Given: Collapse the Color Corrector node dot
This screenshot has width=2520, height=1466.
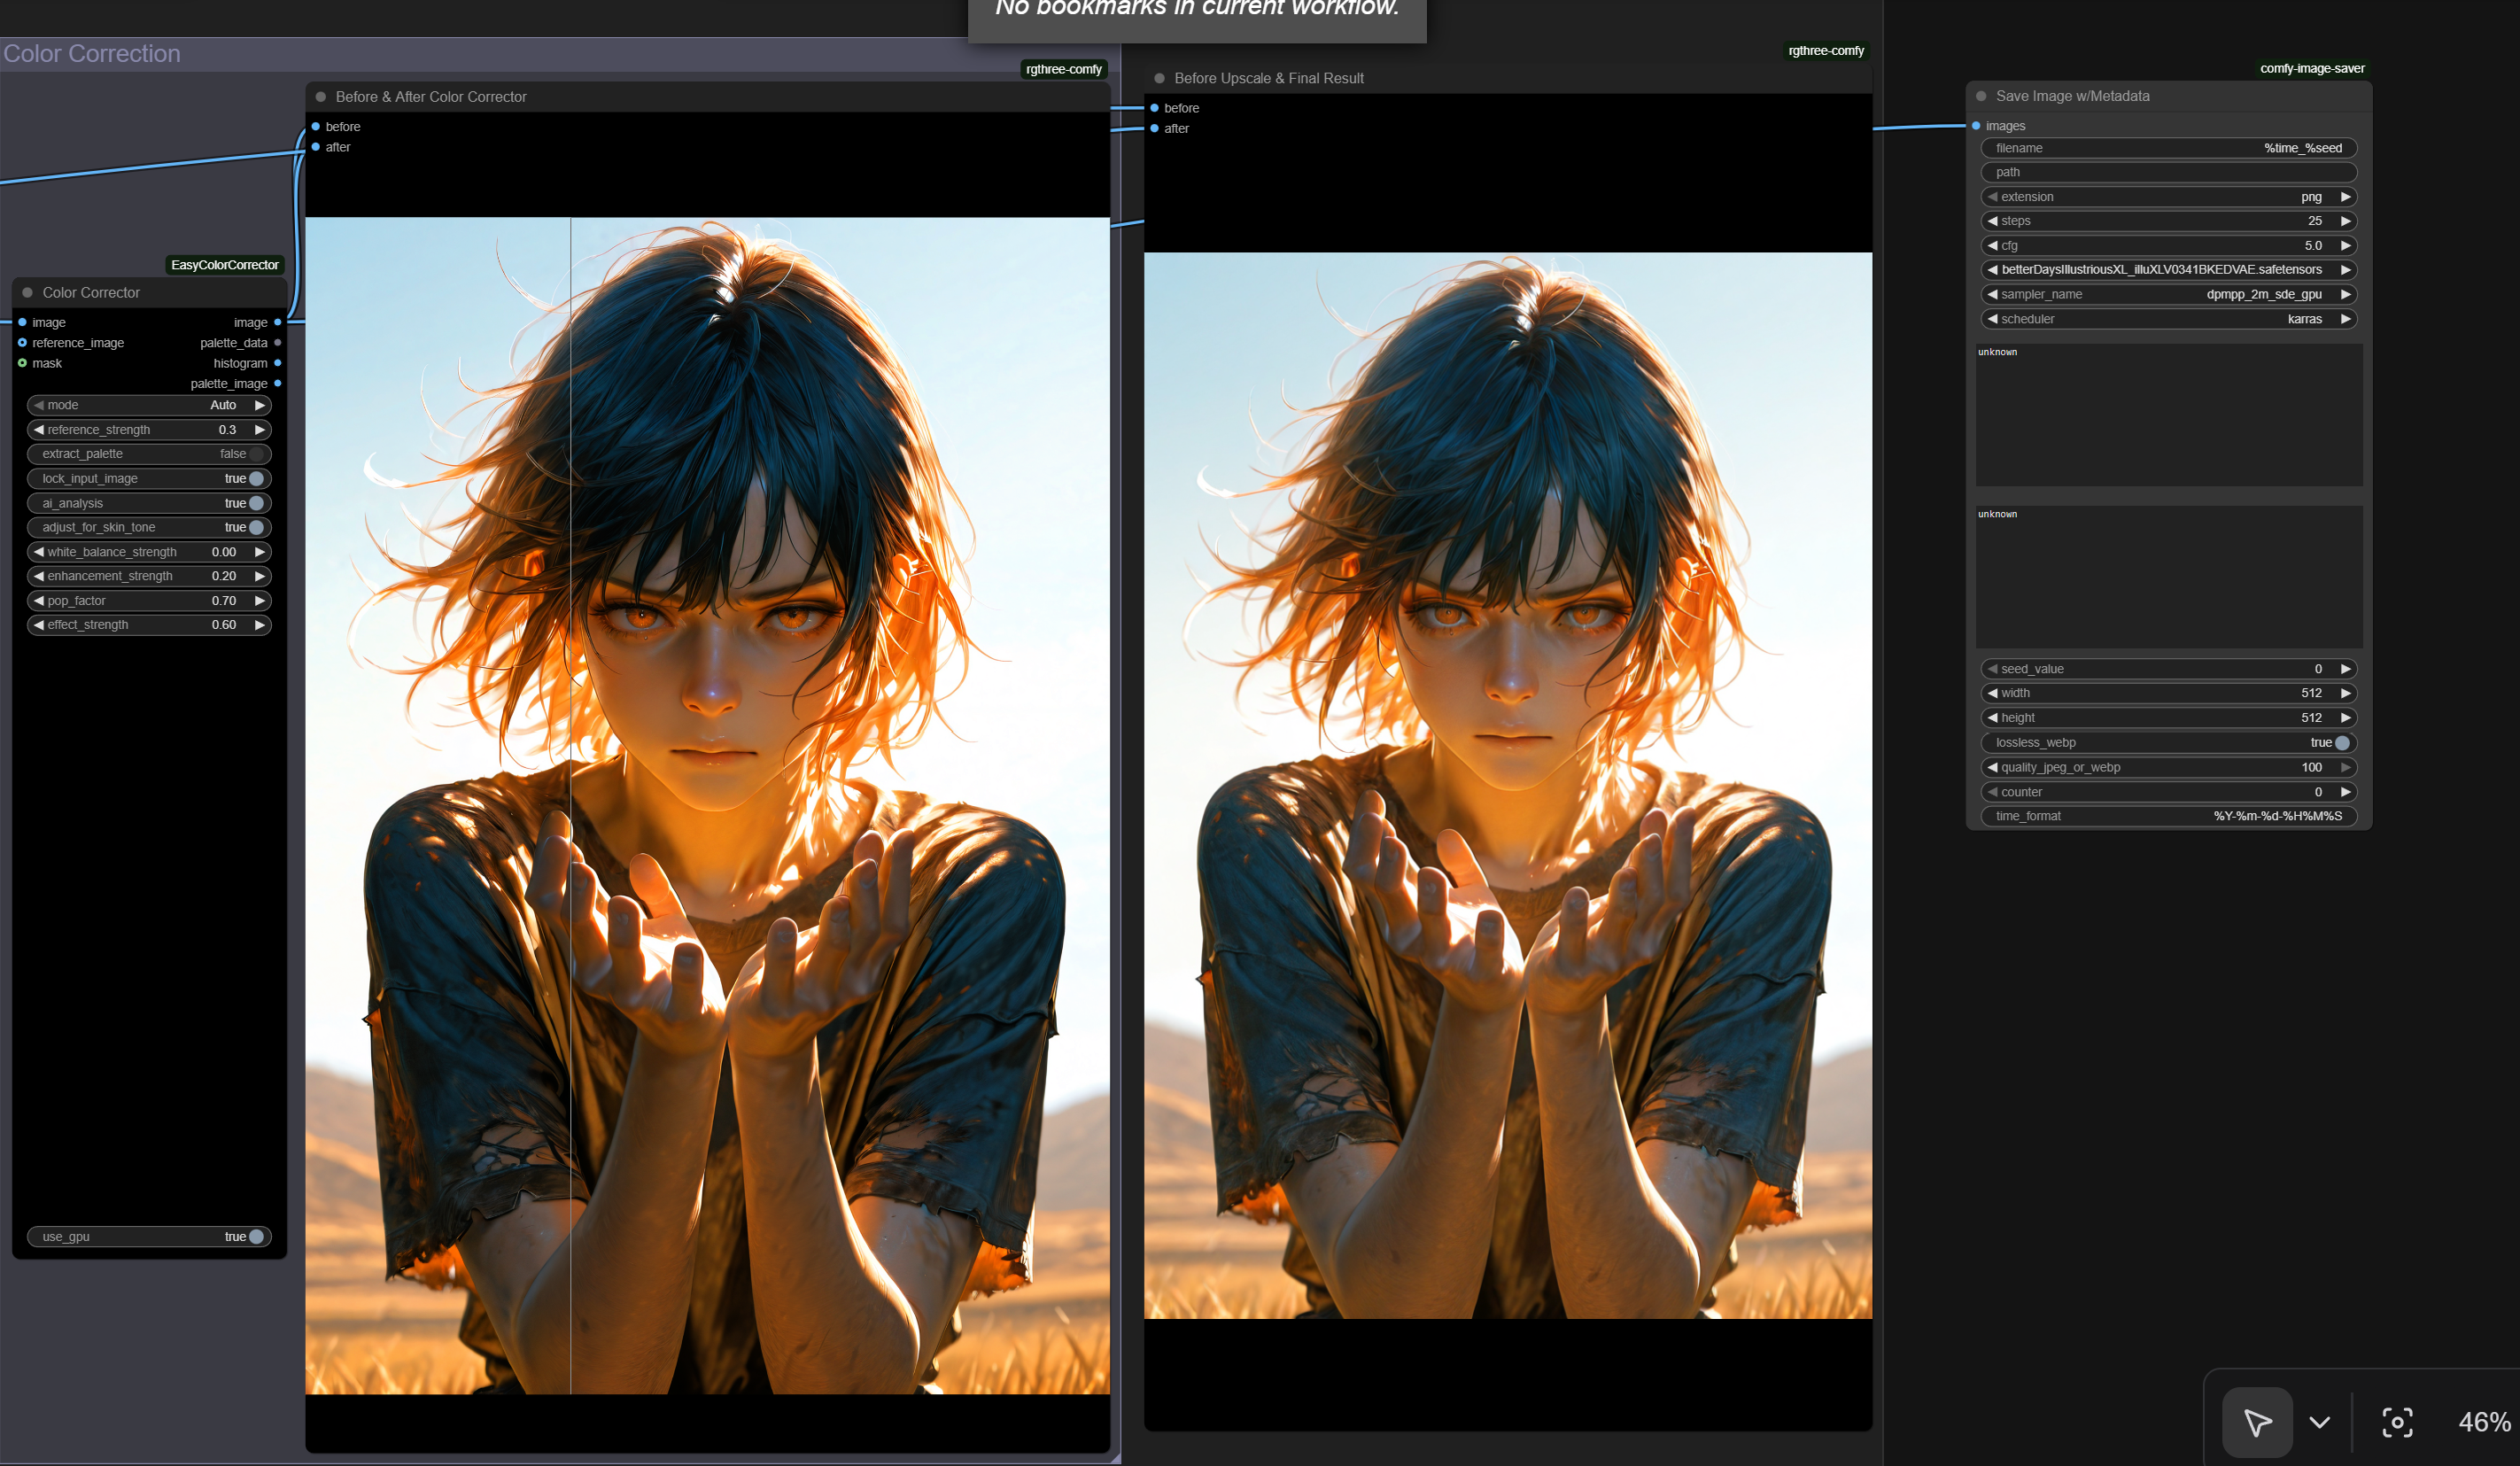Looking at the screenshot, I should (x=28, y=293).
